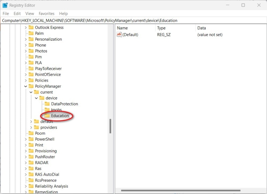
Task: Click the Provisioning folder icon
Action: tap(32, 151)
